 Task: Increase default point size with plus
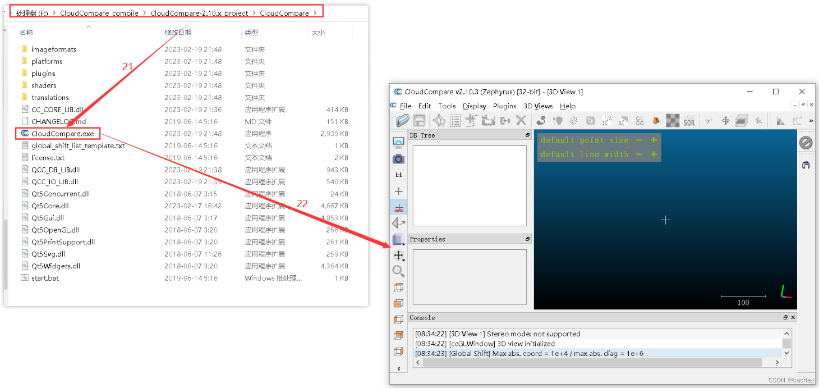[x=654, y=140]
